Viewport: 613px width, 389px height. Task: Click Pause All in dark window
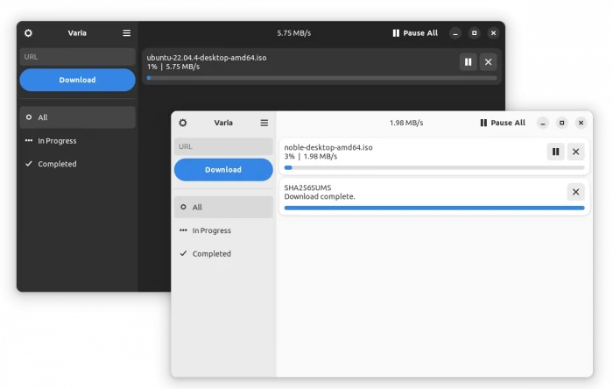pyautogui.click(x=415, y=33)
